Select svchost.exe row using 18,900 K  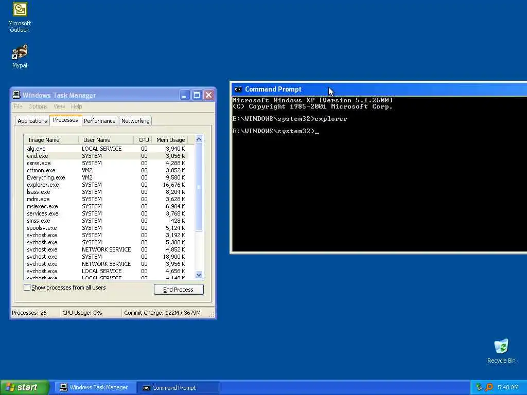[x=106, y=257]
